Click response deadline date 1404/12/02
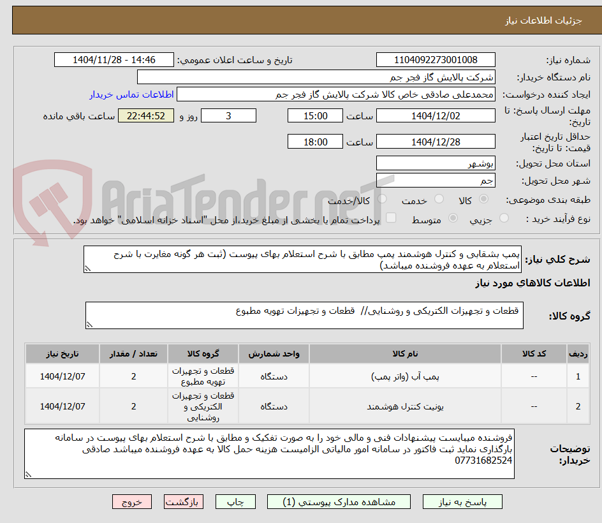The height and width of the screenshot is (523, 602). (x=436, y=115)
